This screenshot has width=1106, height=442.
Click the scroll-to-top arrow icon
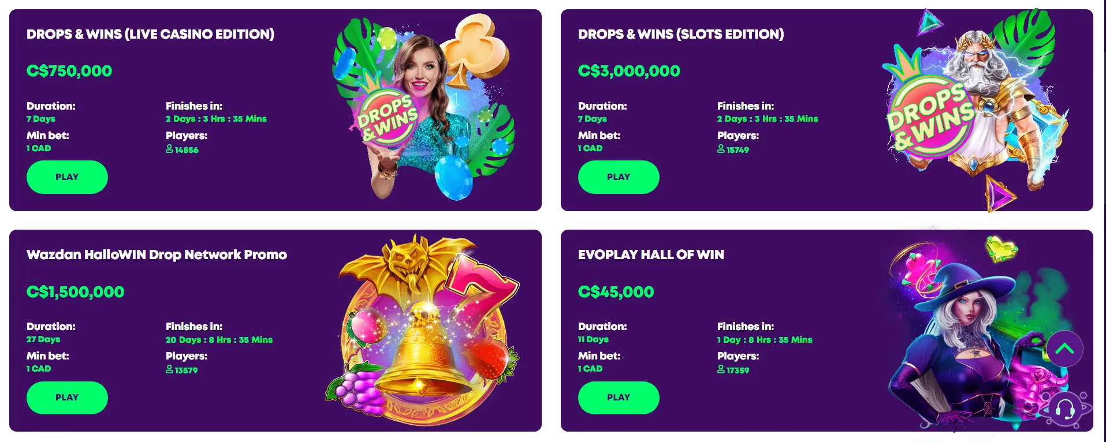[x=1064, y=349]
